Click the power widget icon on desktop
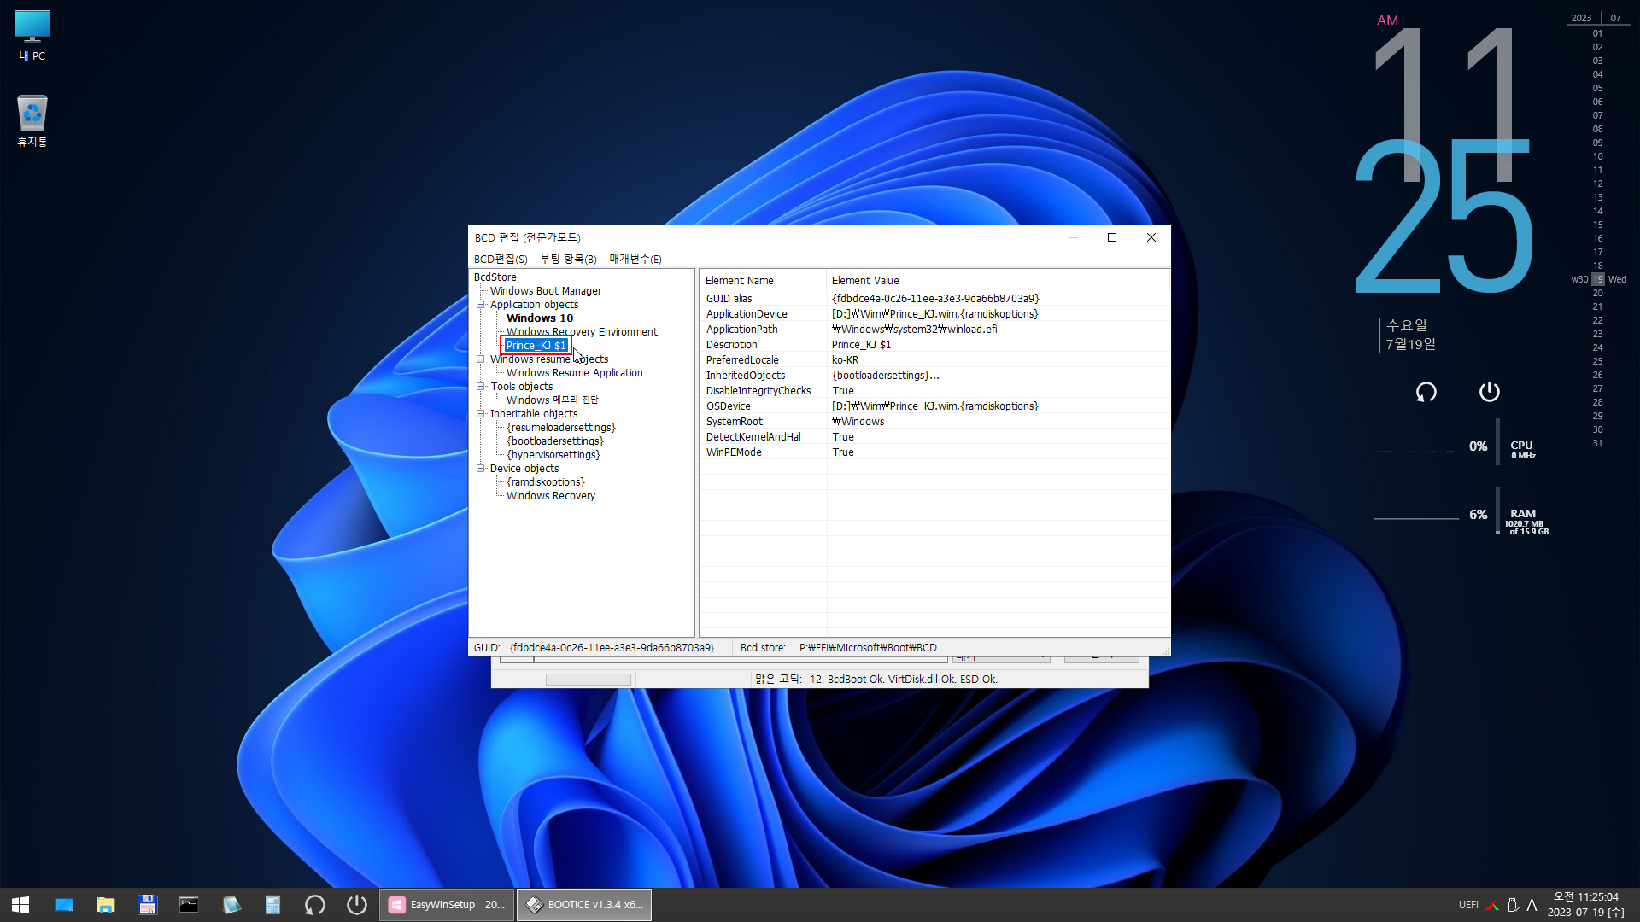1640x922 pixels. coord(1490,392)
